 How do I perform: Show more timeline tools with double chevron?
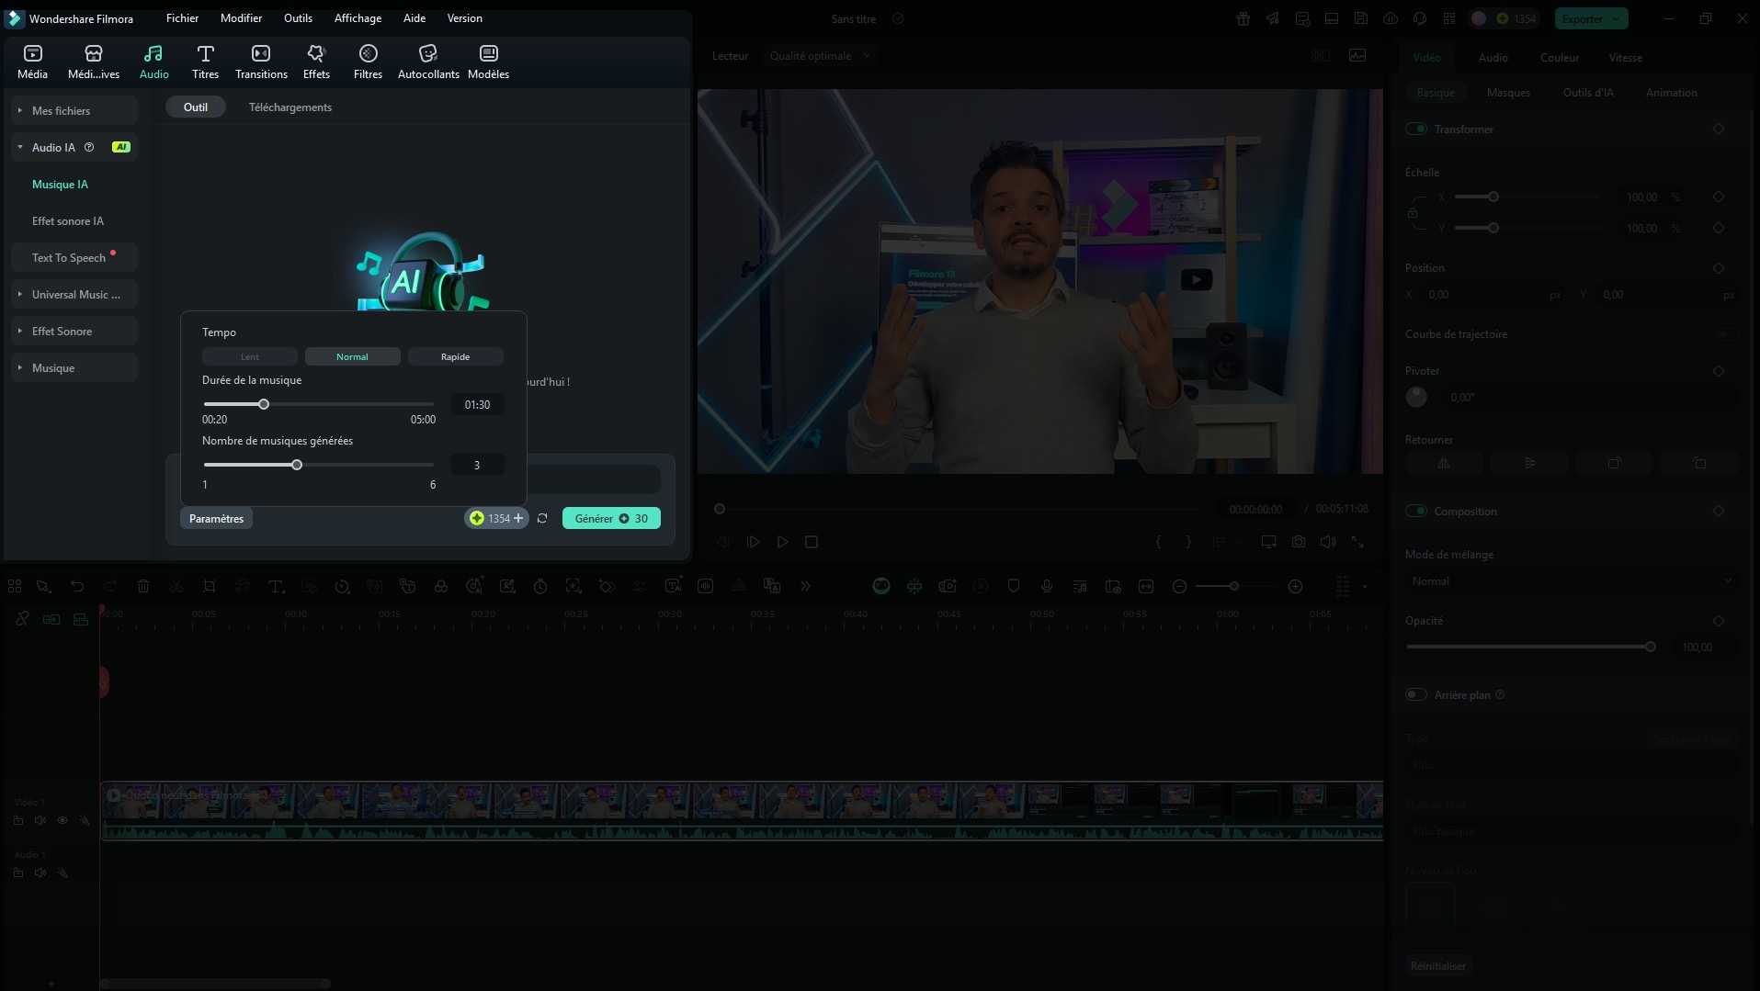click(x=805, y=586)
